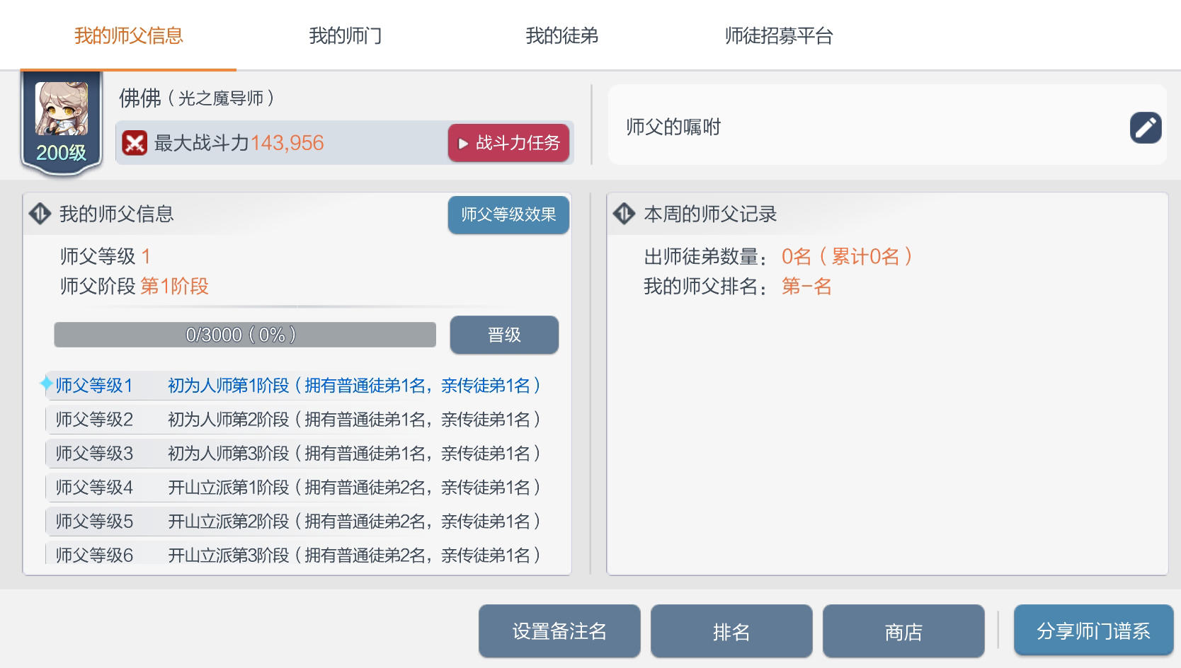
Task: Open the 师徒招募平台 tab
Action: 778,35
